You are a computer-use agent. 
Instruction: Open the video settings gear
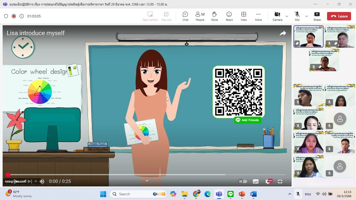pos(268,181)
